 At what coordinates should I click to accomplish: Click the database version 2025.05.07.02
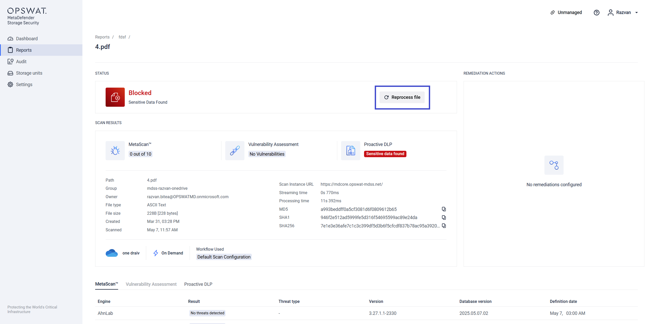(x=474, y=313)
